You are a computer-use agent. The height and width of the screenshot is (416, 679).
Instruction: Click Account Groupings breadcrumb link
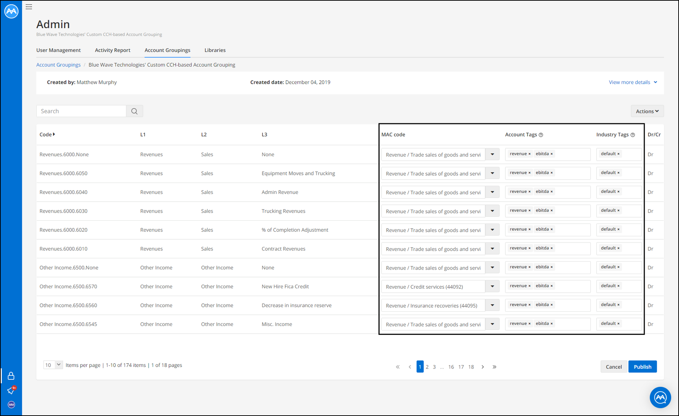click(x=59, y=65)
